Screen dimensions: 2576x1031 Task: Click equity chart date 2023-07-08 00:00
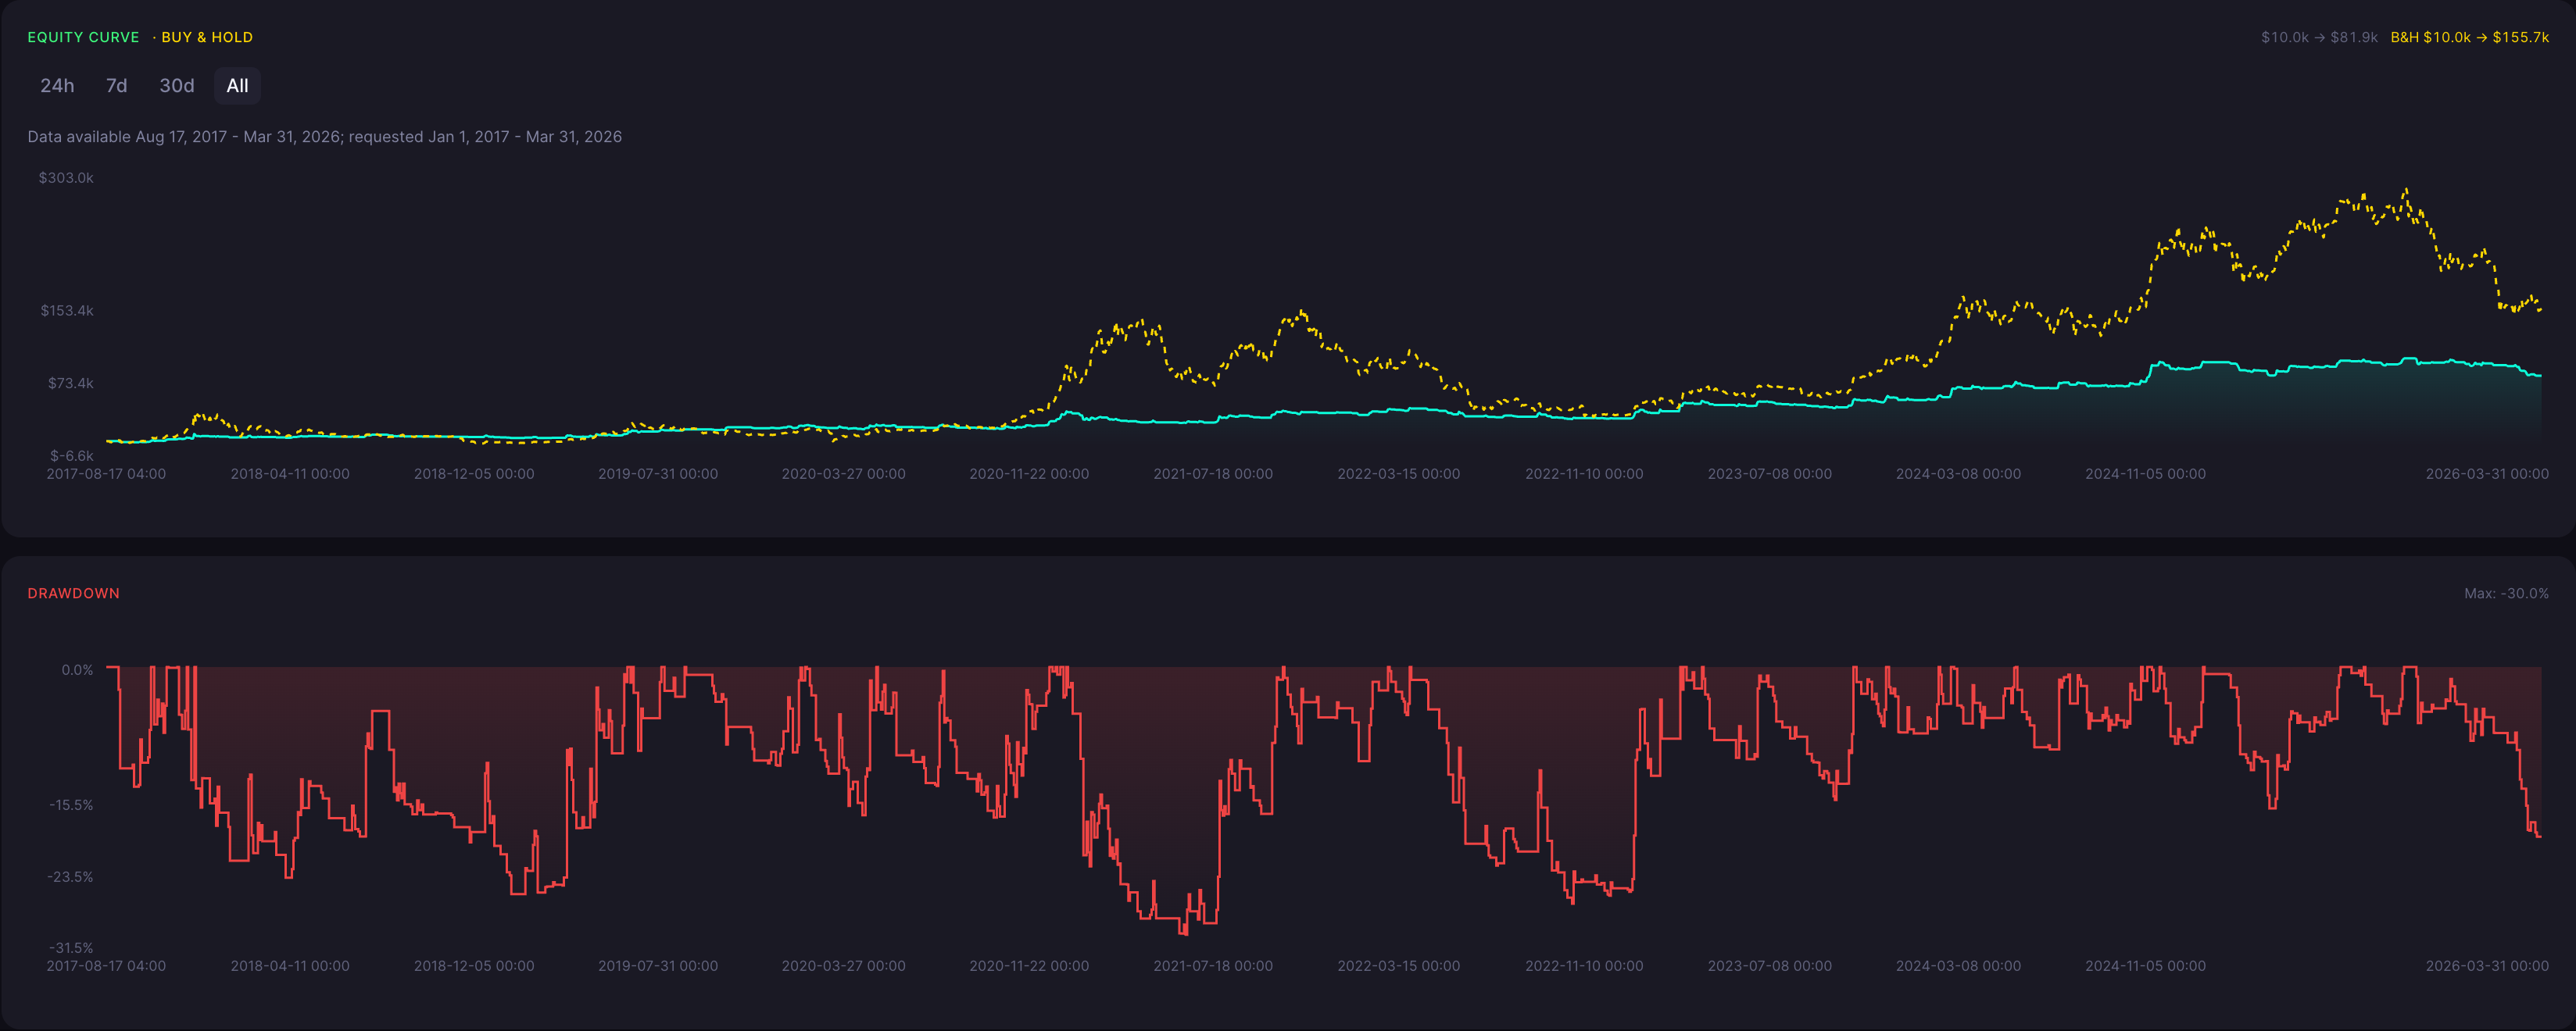coord(1769,473)
